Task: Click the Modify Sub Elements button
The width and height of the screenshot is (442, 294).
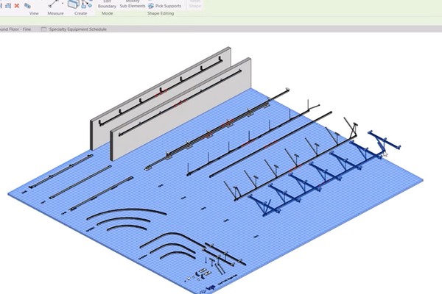Action: pyautogui.click(x=133, y=4)
